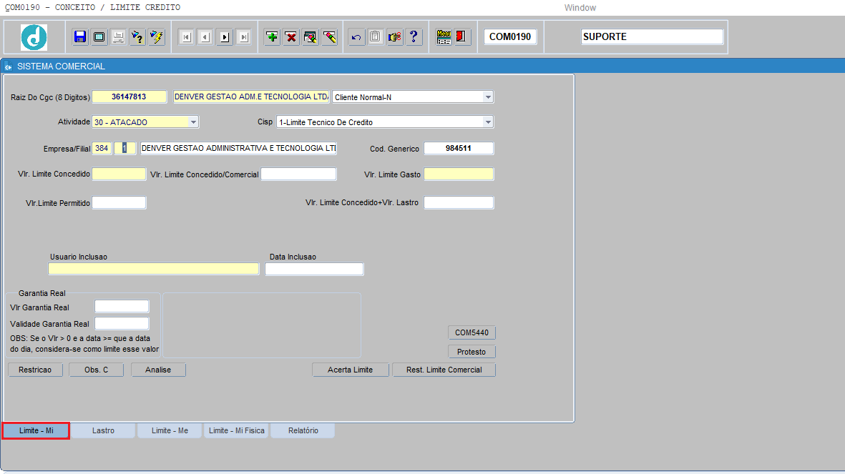Viewport: 845px width, 474px height.
Task: Click the Vlr. Limite Concedido/Comercial field
Action: pyautogui.click(x=298, y=174)
